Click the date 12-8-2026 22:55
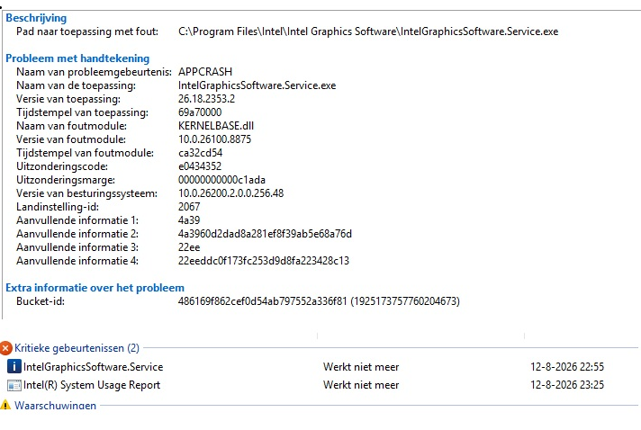Viewport: 641px width, 430px height. click(567, 367)
